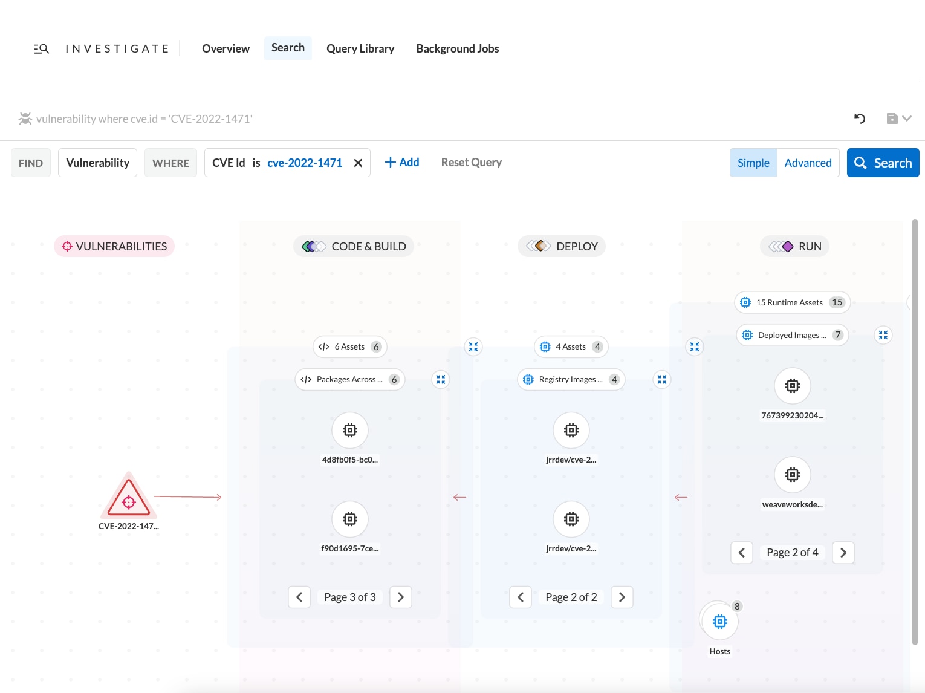Click the jrrdev/cve-2 registry image node
925x693 pixels.
pyautogui.click(x=571, y=429)
